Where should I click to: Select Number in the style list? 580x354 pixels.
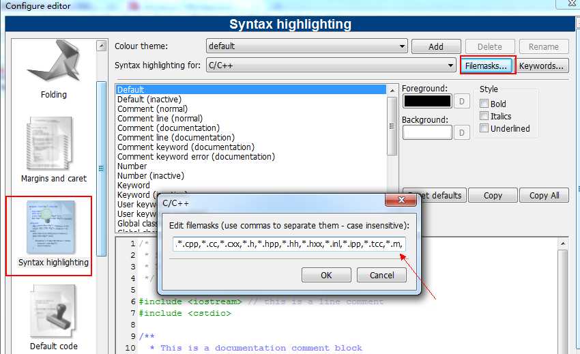(251, 166)
